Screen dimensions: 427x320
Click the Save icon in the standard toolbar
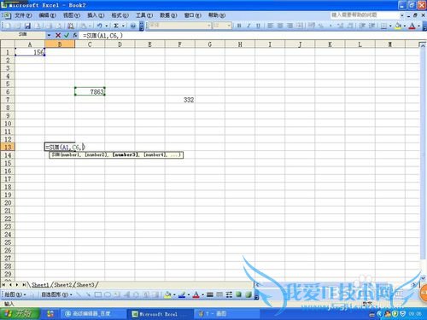pyautogui.click(x=27, y=26)
